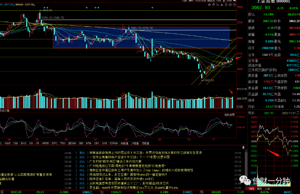Click the first blue diamond event marker
300x194 pixels.
click(44, 8)
